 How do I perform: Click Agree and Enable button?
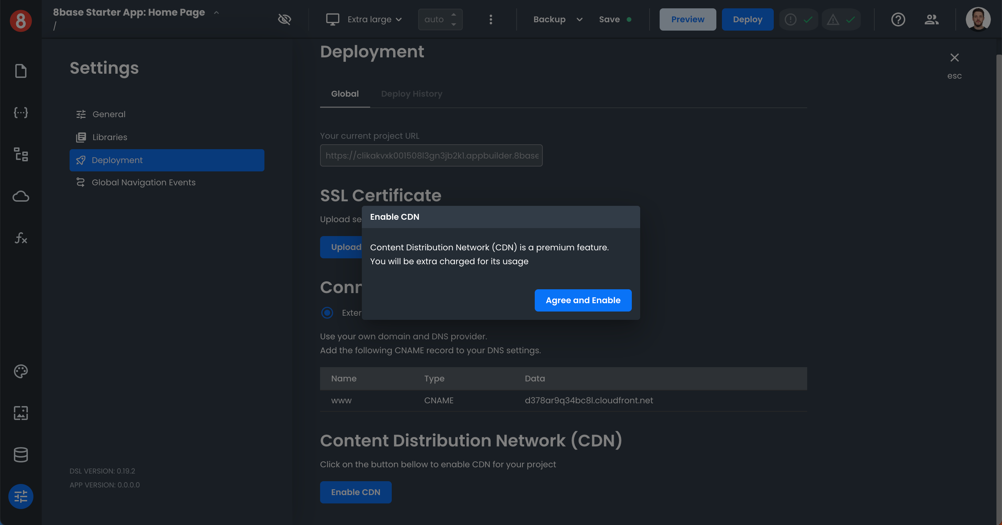(583, 300)
